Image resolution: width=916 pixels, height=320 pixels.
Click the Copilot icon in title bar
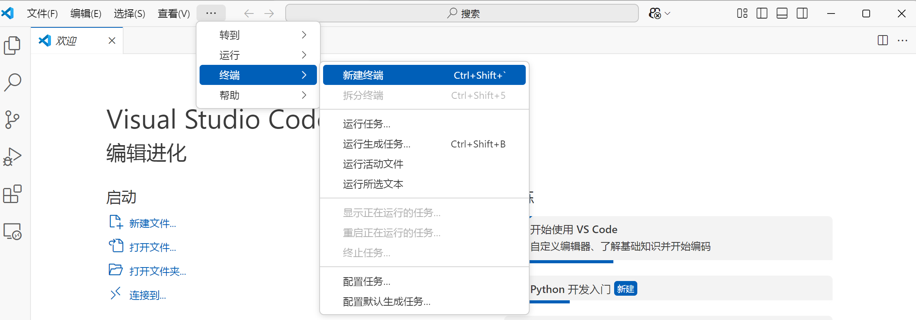[655, 14]
